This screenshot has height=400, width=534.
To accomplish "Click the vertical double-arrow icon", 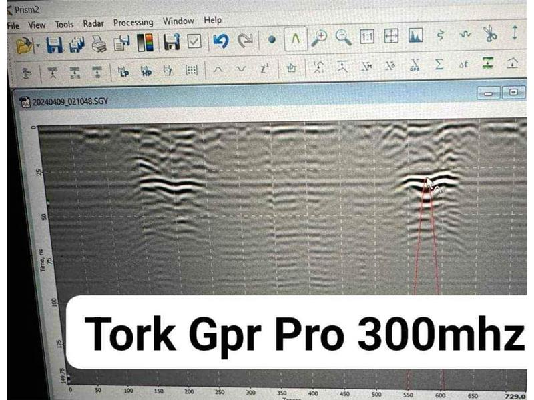I will (515, 33).
